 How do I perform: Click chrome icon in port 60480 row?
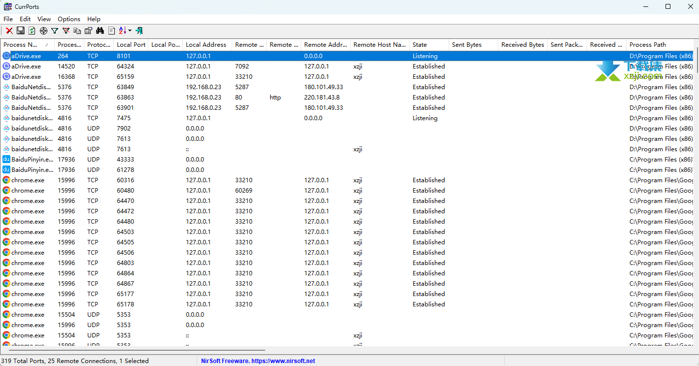tap(6, 190)
